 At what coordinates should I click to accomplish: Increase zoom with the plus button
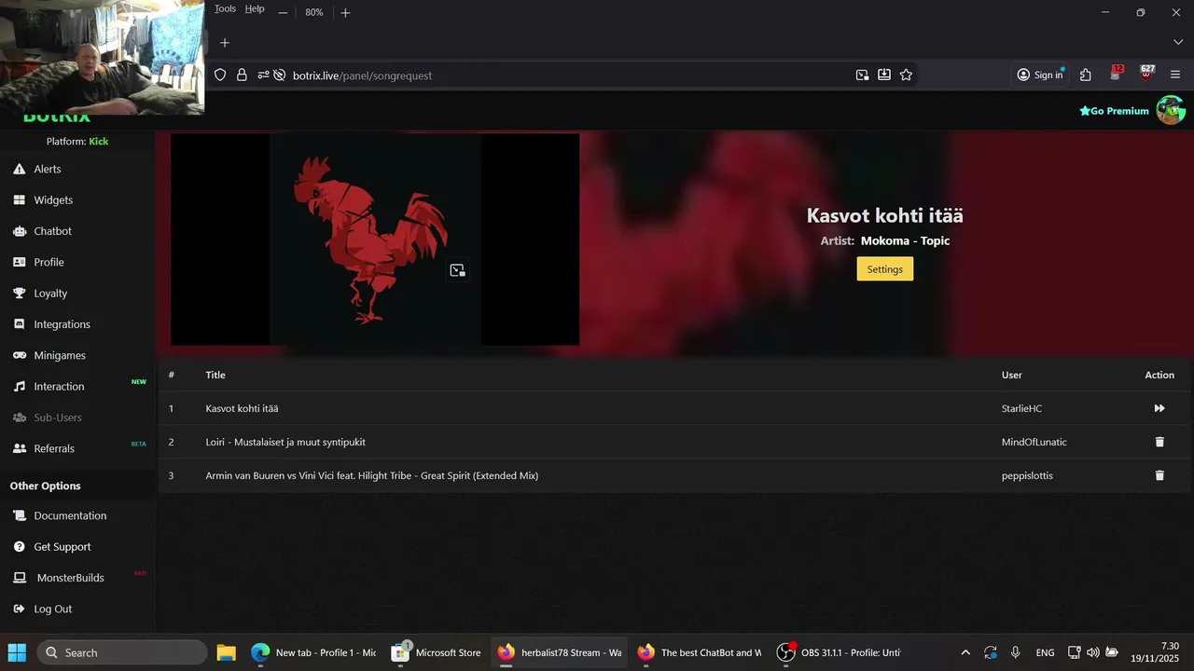pos(345,12)
